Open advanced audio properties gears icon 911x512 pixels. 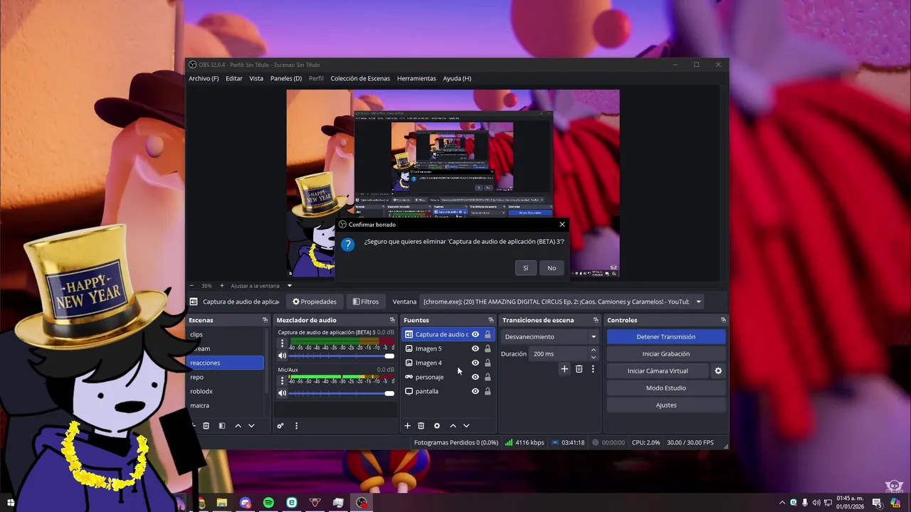click(x=280, y=426)
